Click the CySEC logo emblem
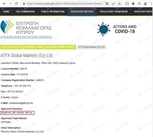The image size is (153, 137). tap(7, 27)
